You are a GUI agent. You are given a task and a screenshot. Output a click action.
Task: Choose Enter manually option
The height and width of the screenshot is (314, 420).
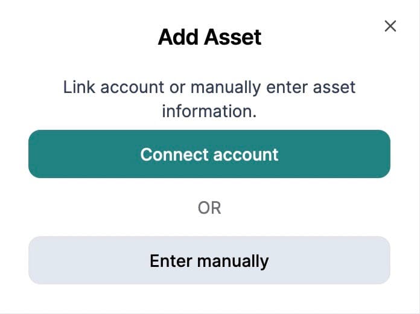(209, 260)
